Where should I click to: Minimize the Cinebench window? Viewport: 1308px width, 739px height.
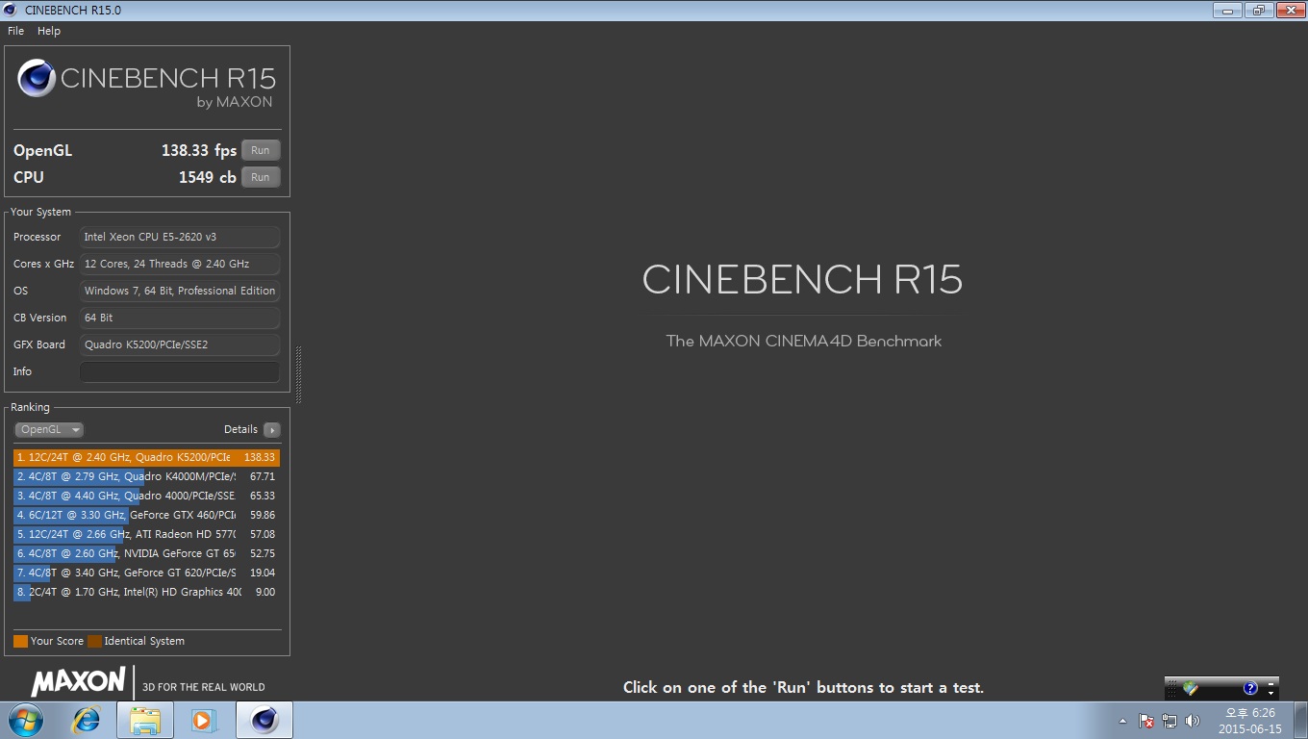tap(1227, 11)
